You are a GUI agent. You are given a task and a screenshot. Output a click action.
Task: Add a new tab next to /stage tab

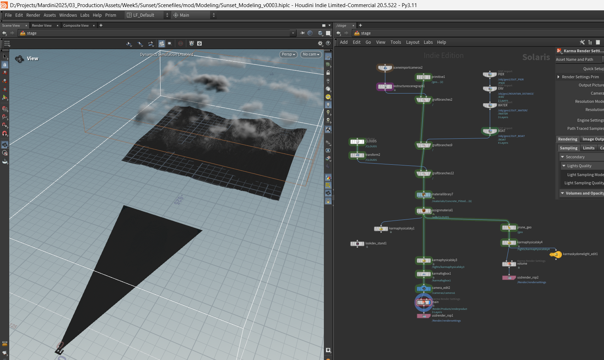tap(360, 25)
